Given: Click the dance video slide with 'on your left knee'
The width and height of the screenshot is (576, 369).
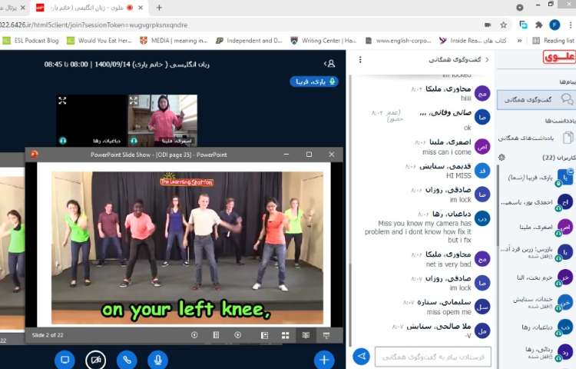Looking at the screenshot, I should 187,248.
